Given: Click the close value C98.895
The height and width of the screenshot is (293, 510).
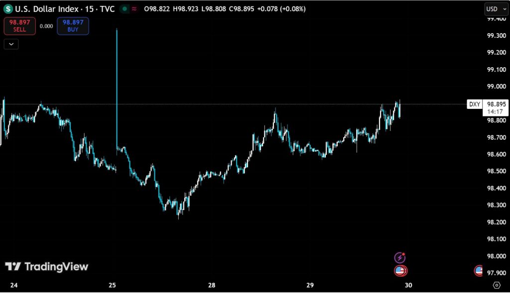Looking at the screenshot, I should pos(242,9).
